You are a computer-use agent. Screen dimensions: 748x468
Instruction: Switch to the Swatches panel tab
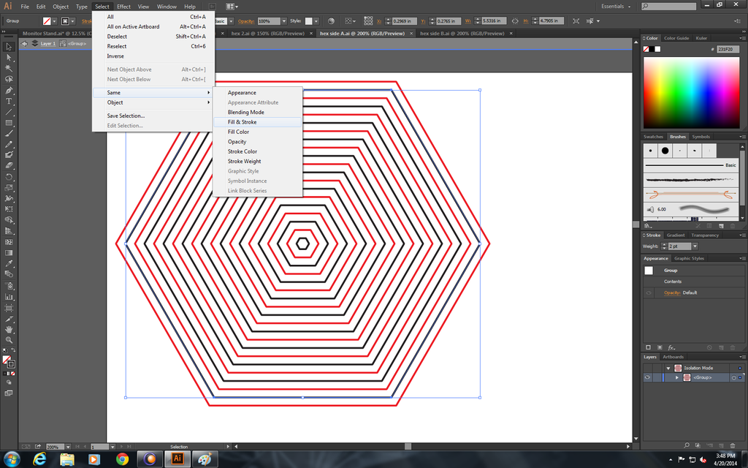pos(653,137)
